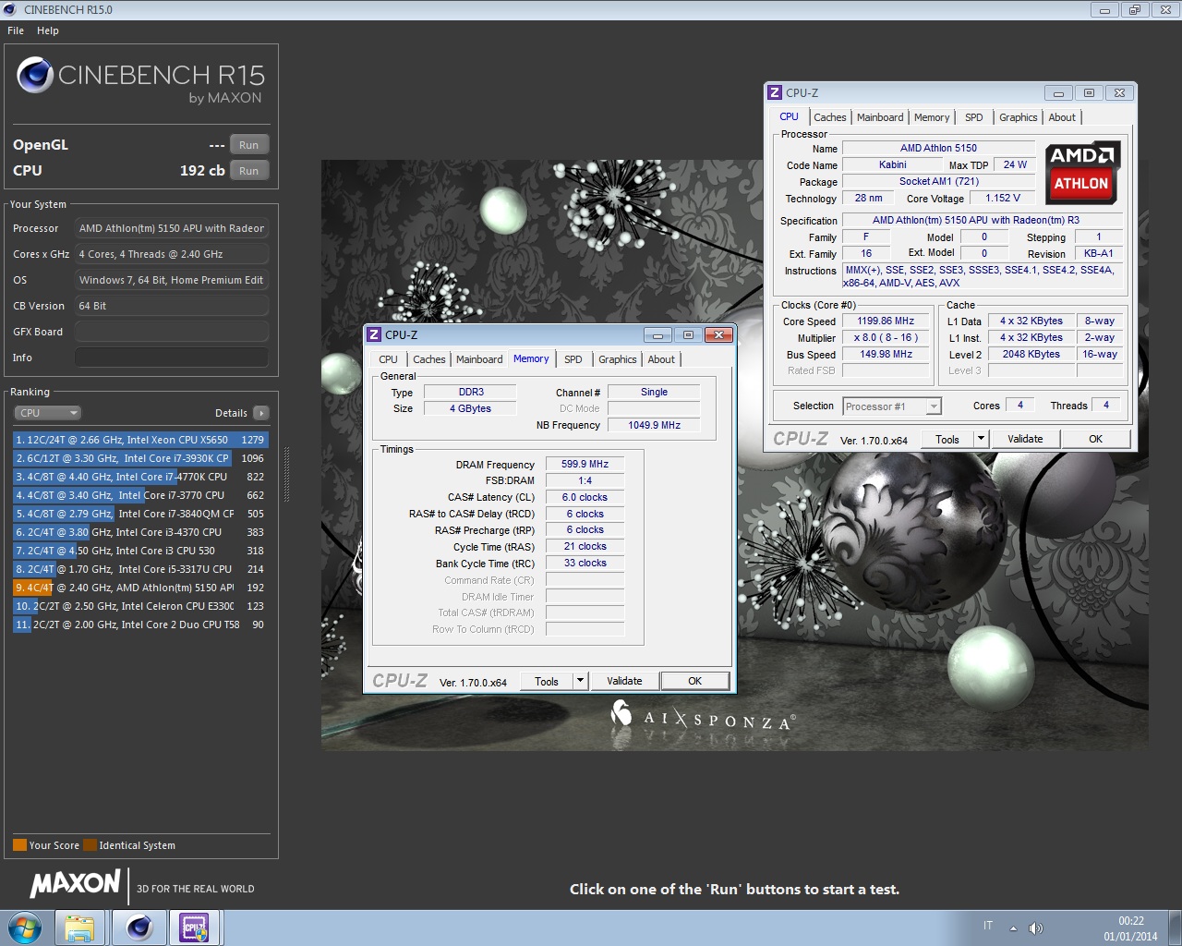Viewport: 1182px width, 946px height.
Task: Run the OpenGL test
Action: pos(248,145)
